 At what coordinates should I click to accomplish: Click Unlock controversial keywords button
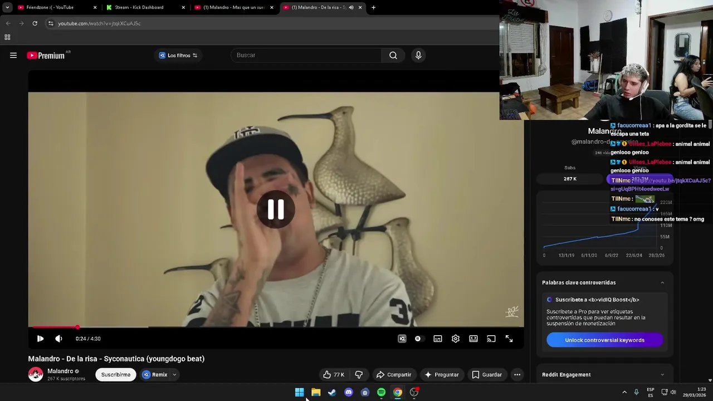[604, 340]
